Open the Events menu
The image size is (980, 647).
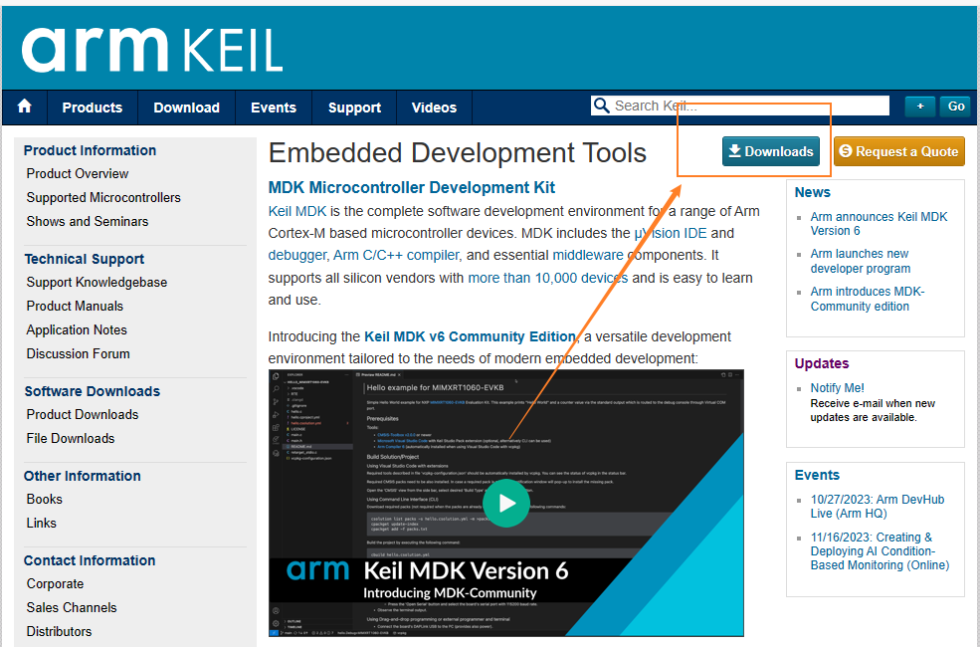274,108
